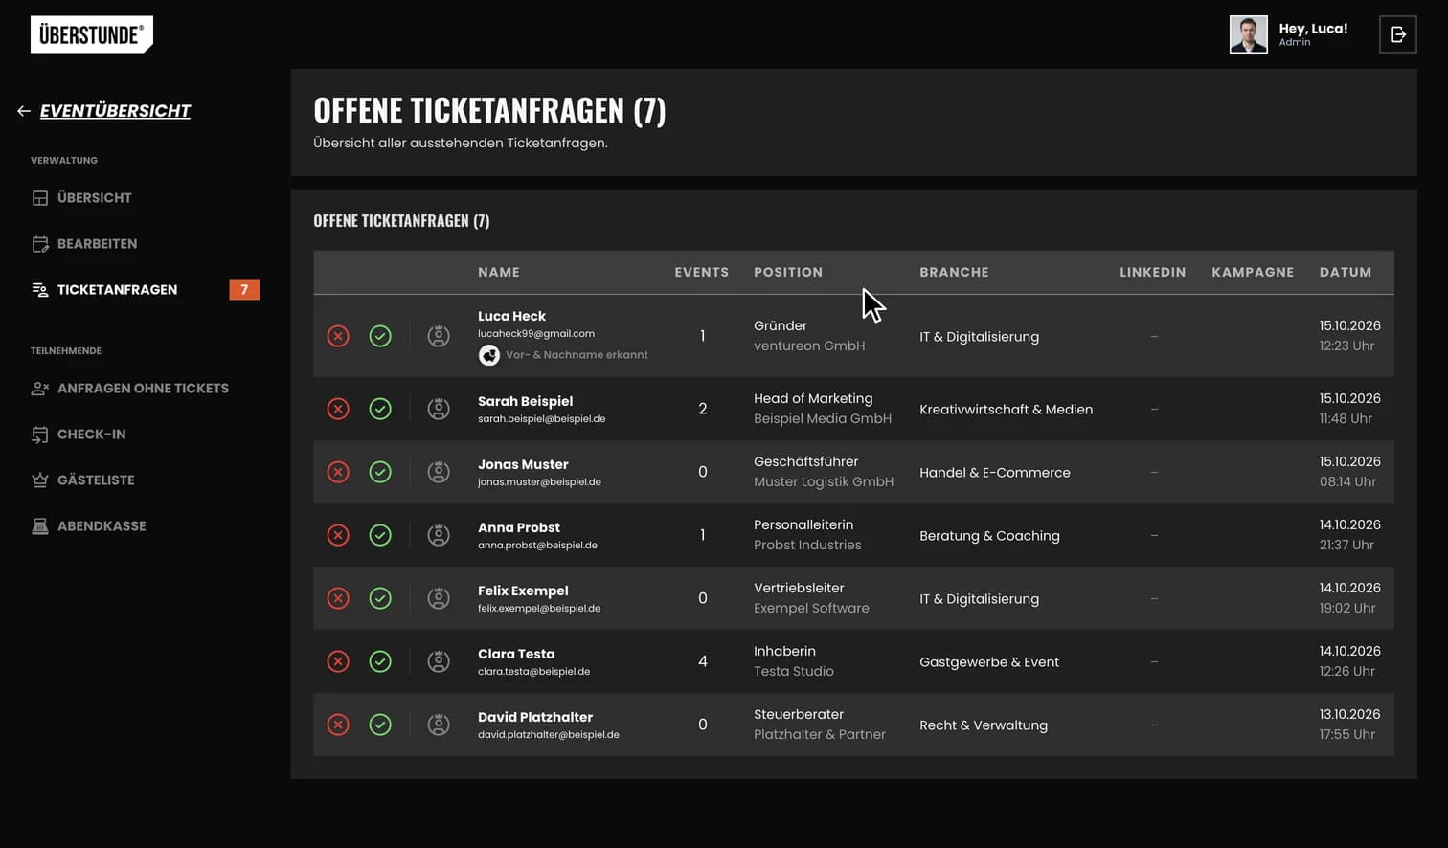Reject Luca Heck's ticket request
Viewport: 1448px width, 848px height.
[x=338, y=336]
